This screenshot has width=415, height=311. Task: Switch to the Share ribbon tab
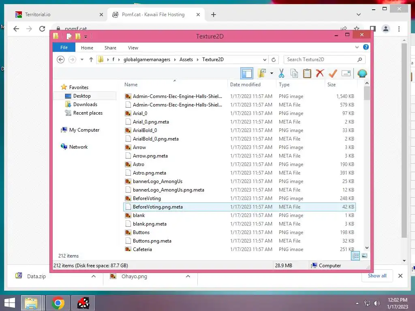[x=110, y=48]
